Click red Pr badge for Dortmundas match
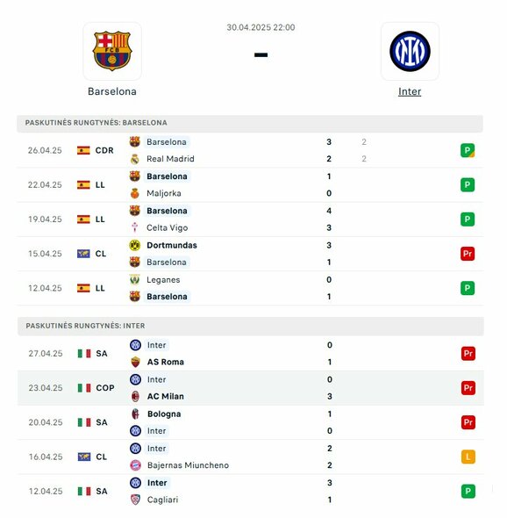Screen dimensions: 507x518 [x=468, y=254]
